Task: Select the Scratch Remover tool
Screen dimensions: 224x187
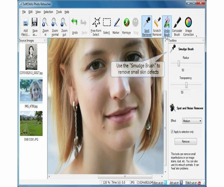Action: click(x=157, y=26)
